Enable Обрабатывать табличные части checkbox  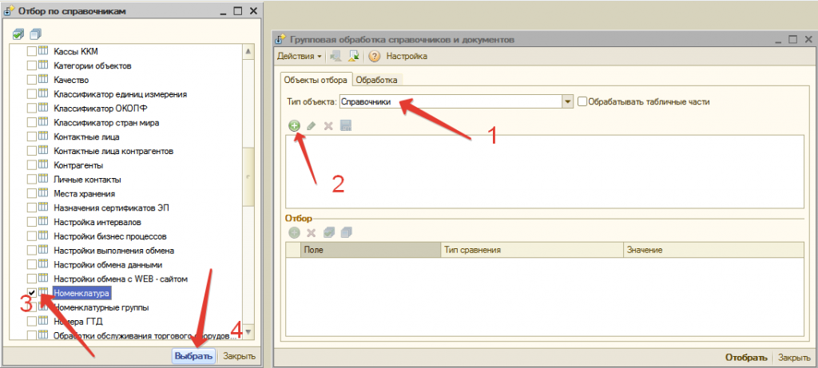pyautogui.click(x=582, y=101)
